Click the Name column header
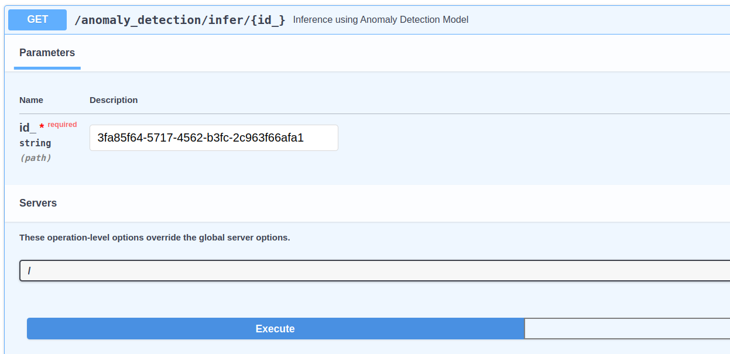Image resolution: width=730 pixels, height=354 pixels. click(31, 100)
